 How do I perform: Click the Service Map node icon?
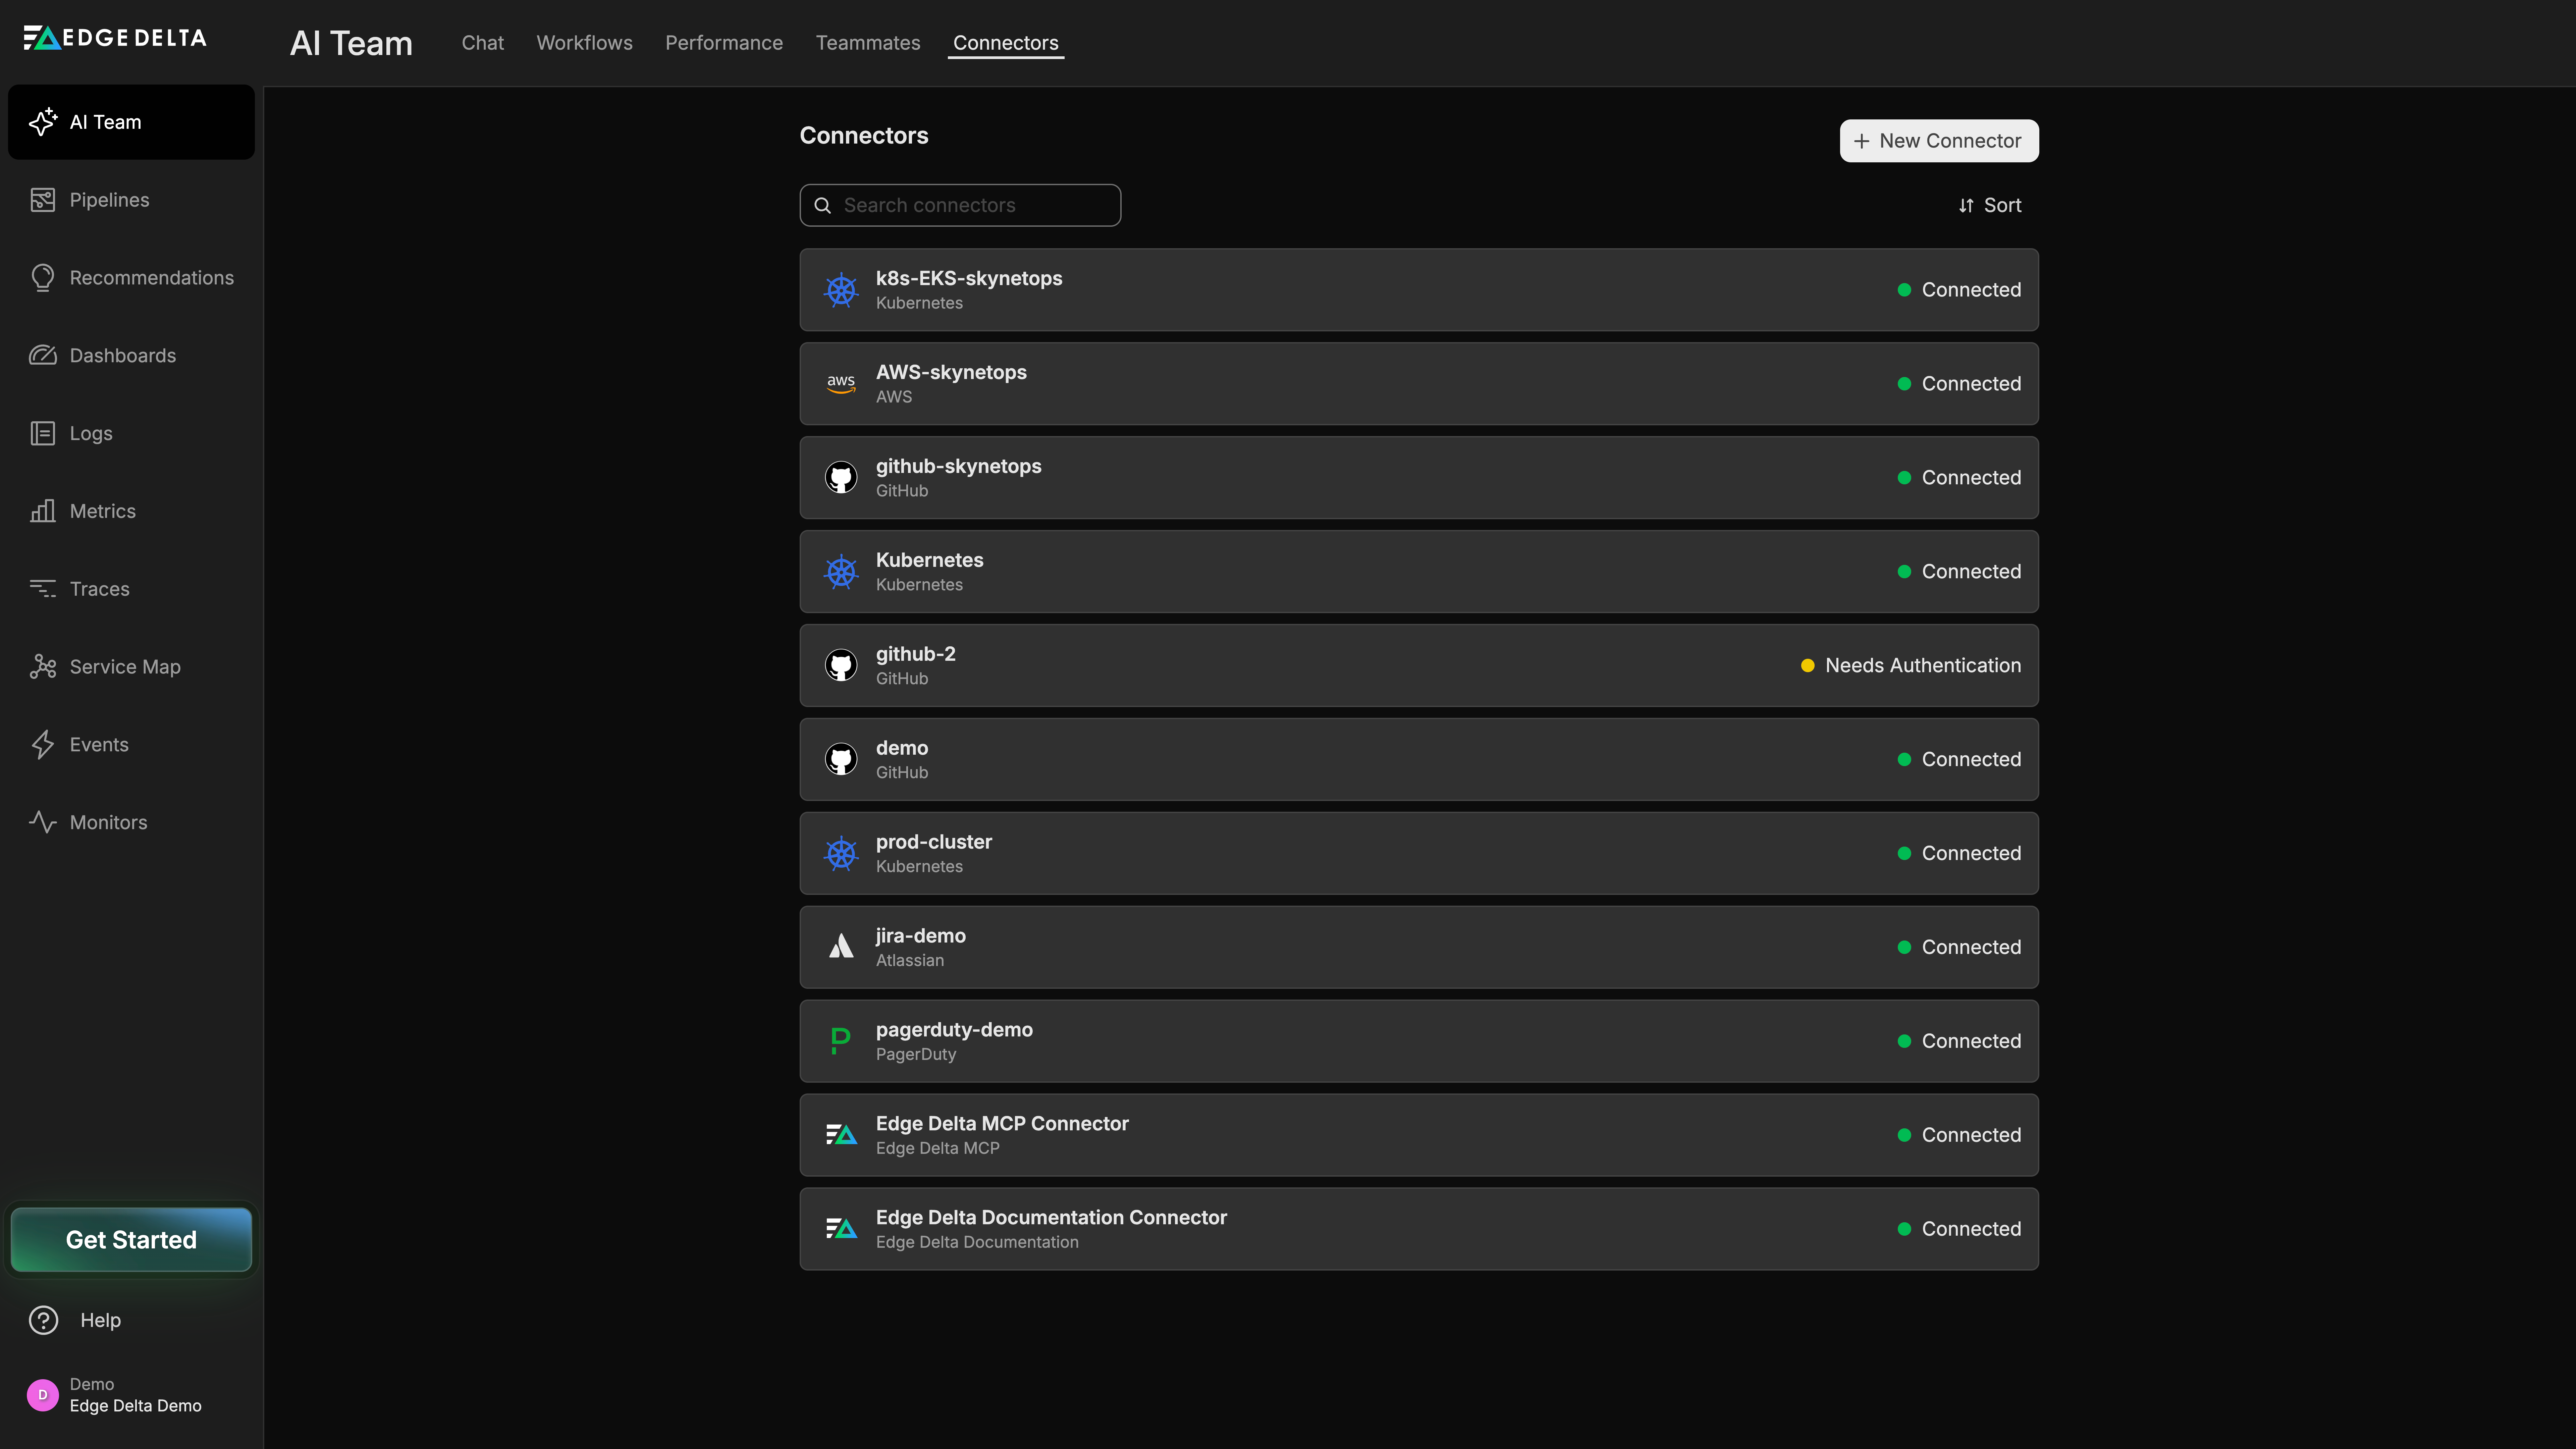(x=43, y=667)
